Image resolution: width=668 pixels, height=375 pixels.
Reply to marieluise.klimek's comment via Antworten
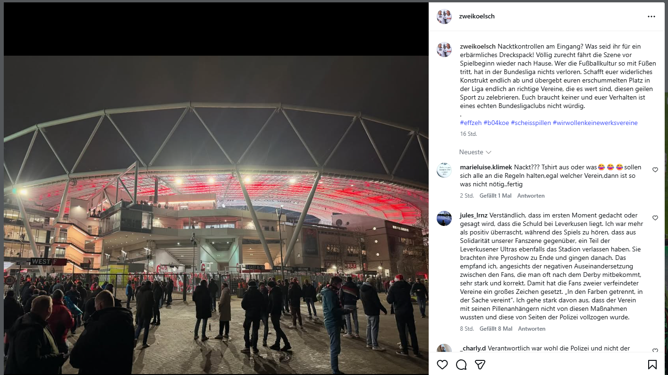pyautogui.click(x=531, y=196)
